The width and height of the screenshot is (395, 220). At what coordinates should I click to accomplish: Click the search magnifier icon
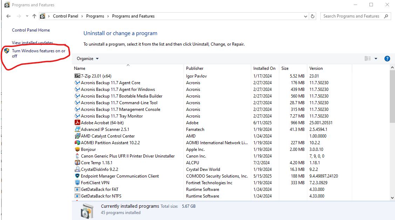[x=386, y=16]
